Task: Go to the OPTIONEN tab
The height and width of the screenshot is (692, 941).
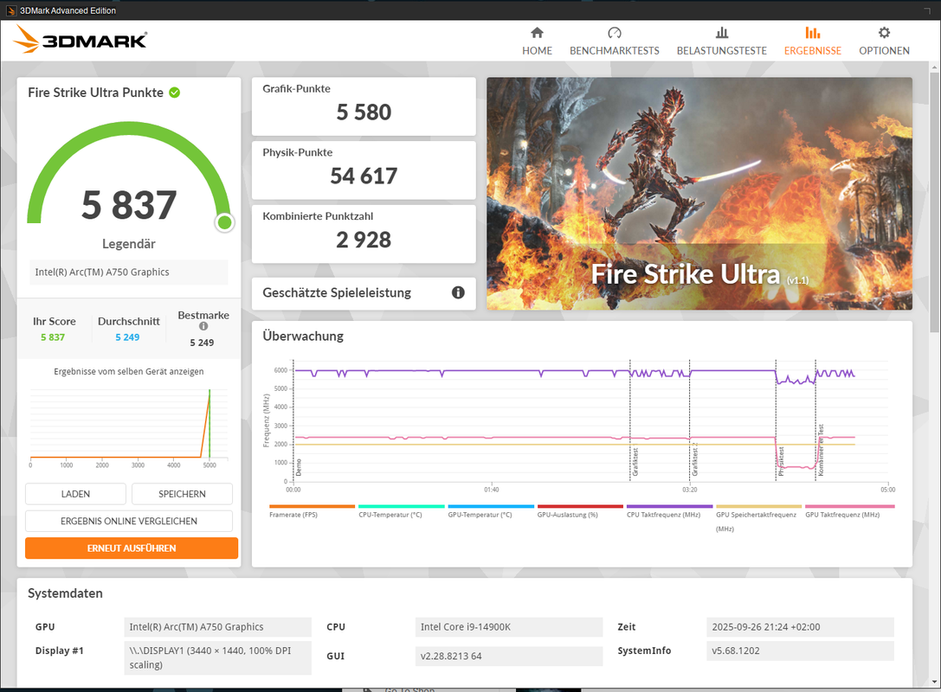Action: pyautogui.click(x=884, y=41)
